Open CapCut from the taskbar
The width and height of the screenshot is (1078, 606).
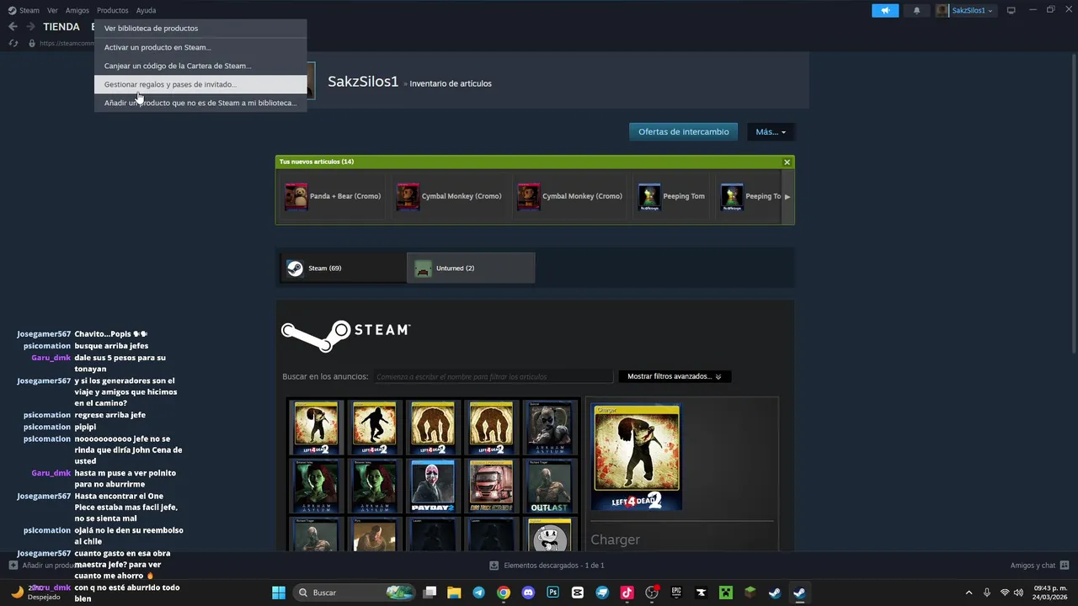pyautogui.click(x=577, y=593)
